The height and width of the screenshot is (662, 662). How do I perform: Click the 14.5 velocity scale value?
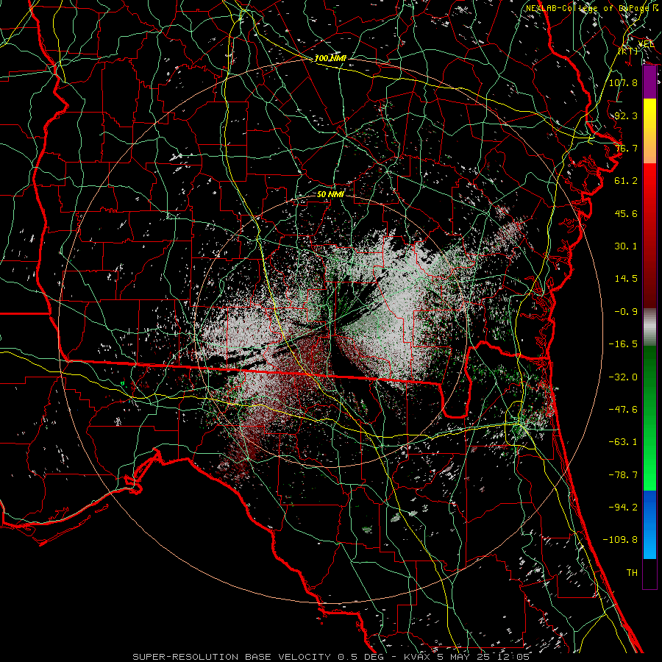(626, 278)
